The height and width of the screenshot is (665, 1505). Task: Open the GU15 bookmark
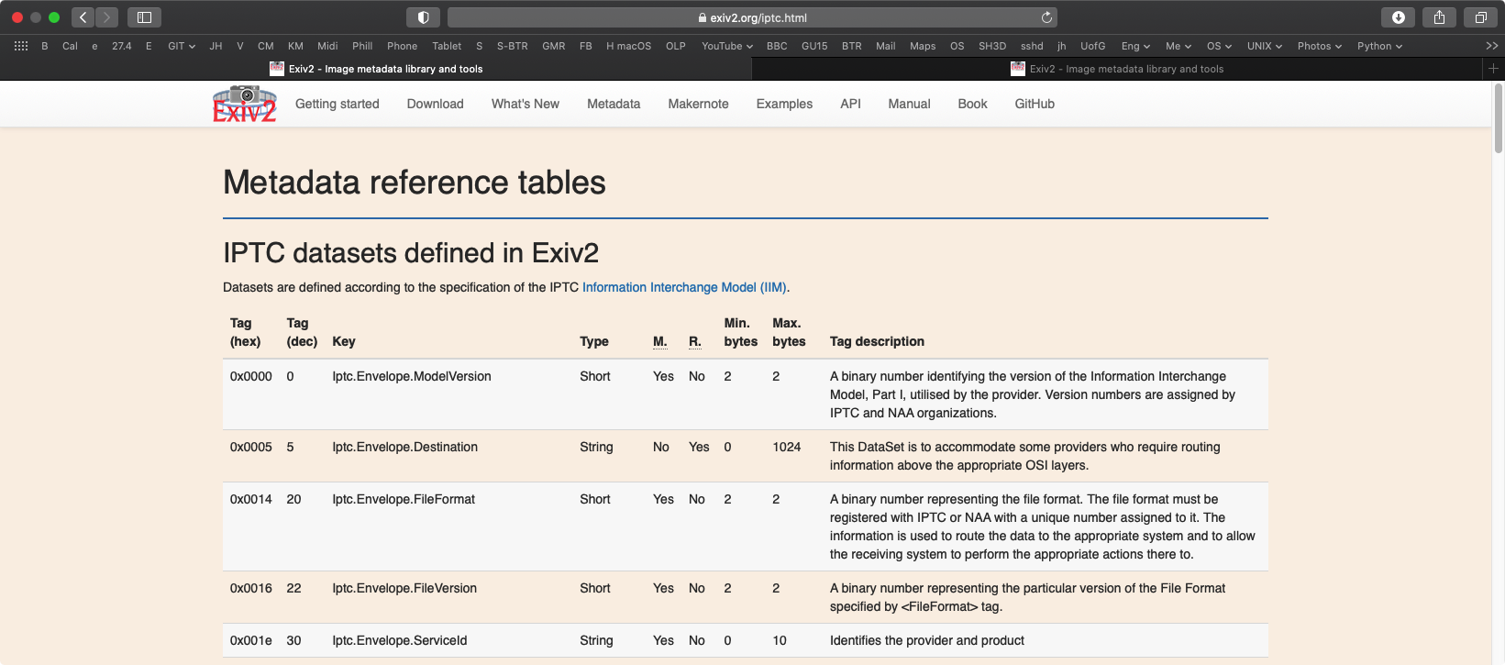click(814, 46)
